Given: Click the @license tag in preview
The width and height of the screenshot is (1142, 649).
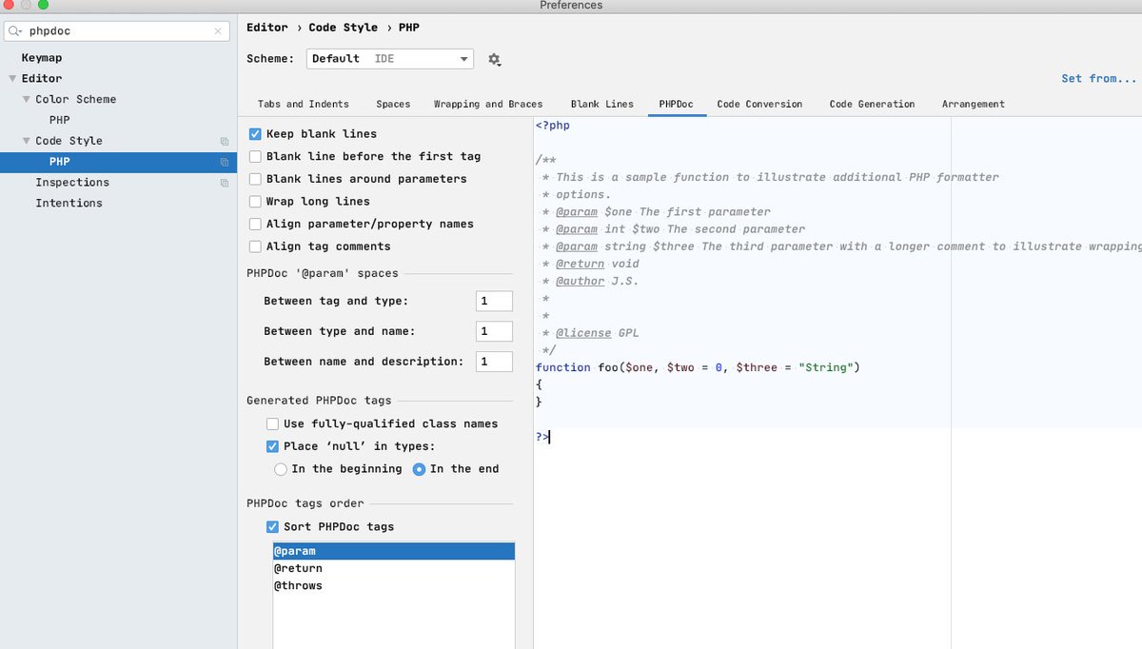Looking at the screenshot, I should point(583,333).
